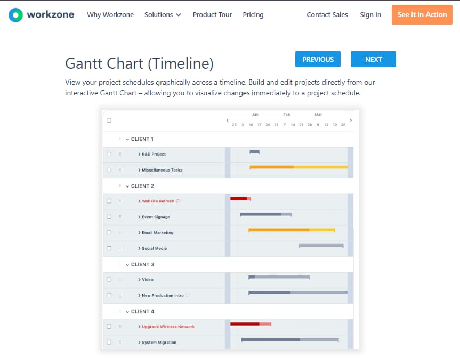This screenshot has height=358, width=460.
Task: Open row options dots for CLIENT 4
Action: click(x=120, y=311)
